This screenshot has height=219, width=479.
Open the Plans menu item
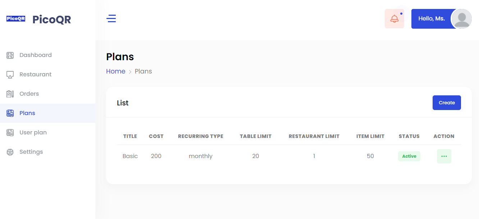pyautogui.click(x=27, y=113)
